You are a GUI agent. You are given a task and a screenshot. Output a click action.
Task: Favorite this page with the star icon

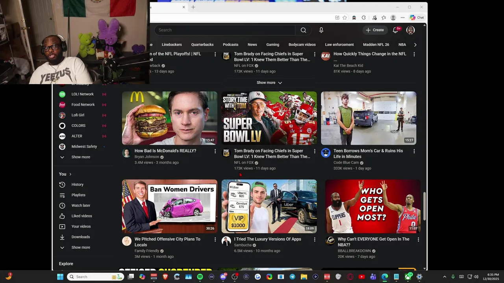(345, 18)
